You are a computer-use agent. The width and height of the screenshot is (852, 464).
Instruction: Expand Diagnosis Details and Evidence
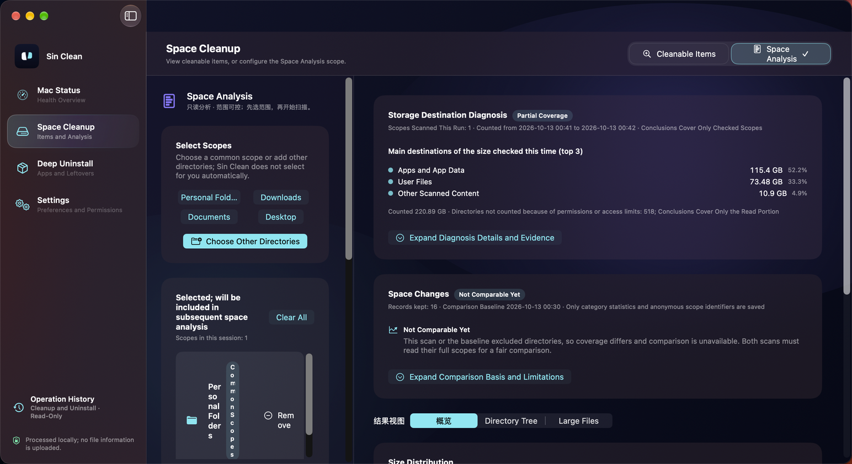pos(475,238)
